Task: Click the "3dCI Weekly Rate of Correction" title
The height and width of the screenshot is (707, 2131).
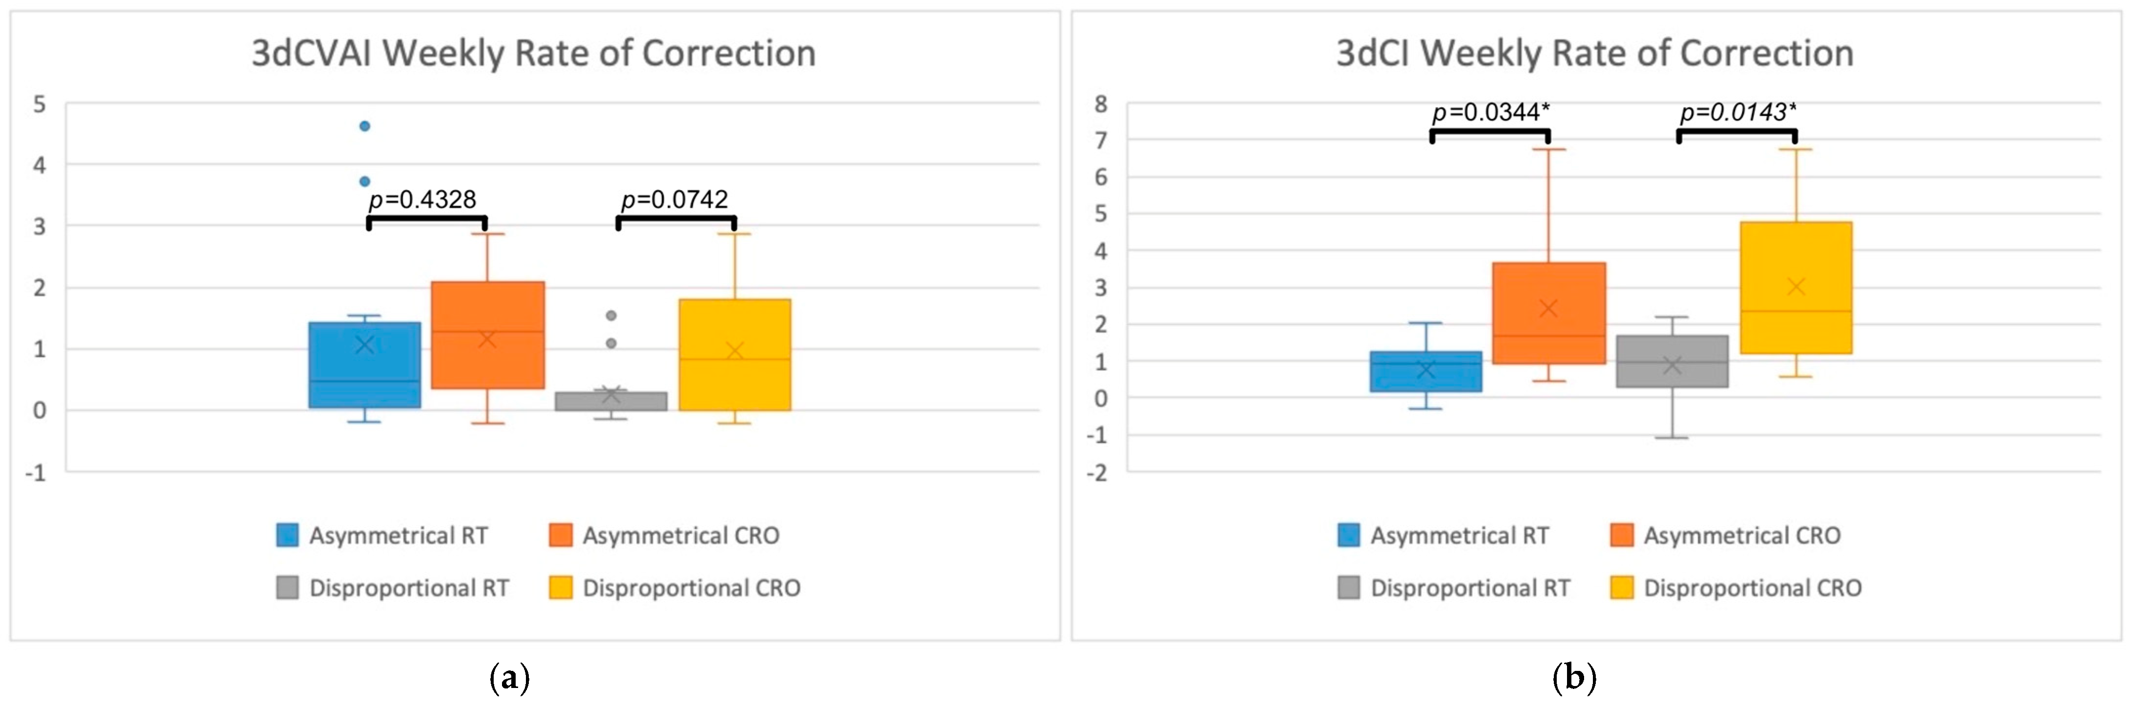Action: (1594, 54)
